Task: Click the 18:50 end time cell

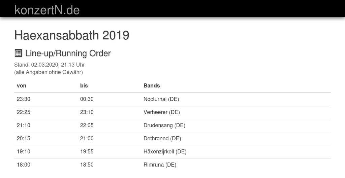Action: (x=87, y=165)
